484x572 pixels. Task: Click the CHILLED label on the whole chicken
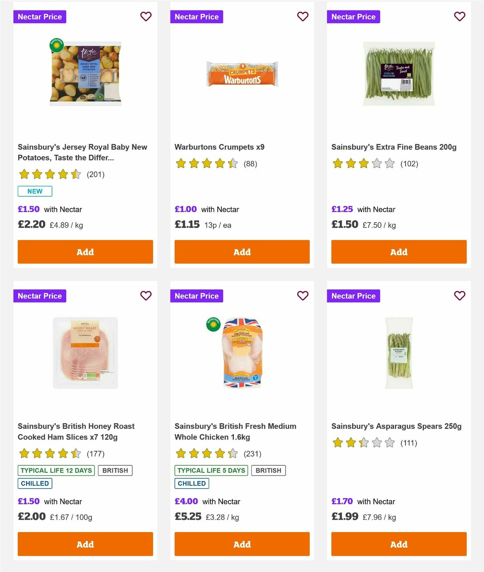tap(192, 483)
